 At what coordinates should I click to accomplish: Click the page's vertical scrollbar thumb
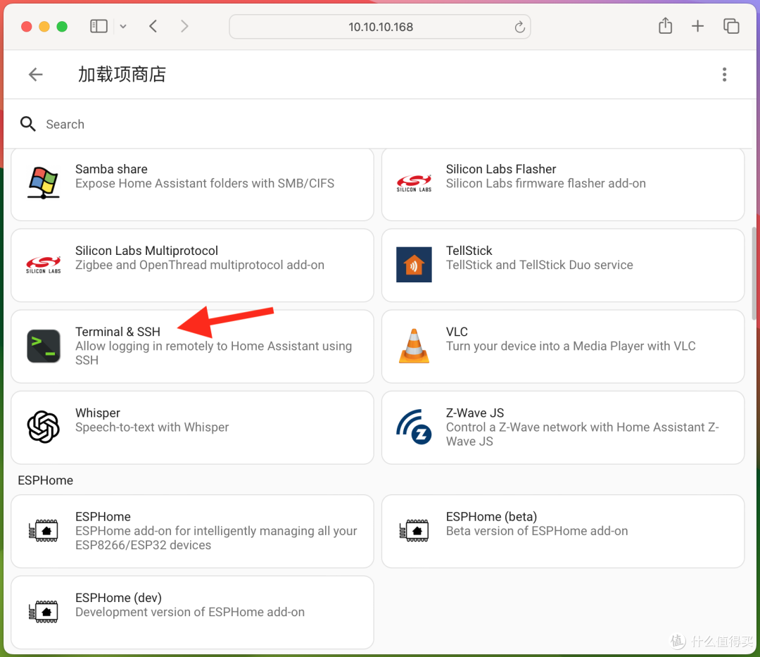point(754,274)
